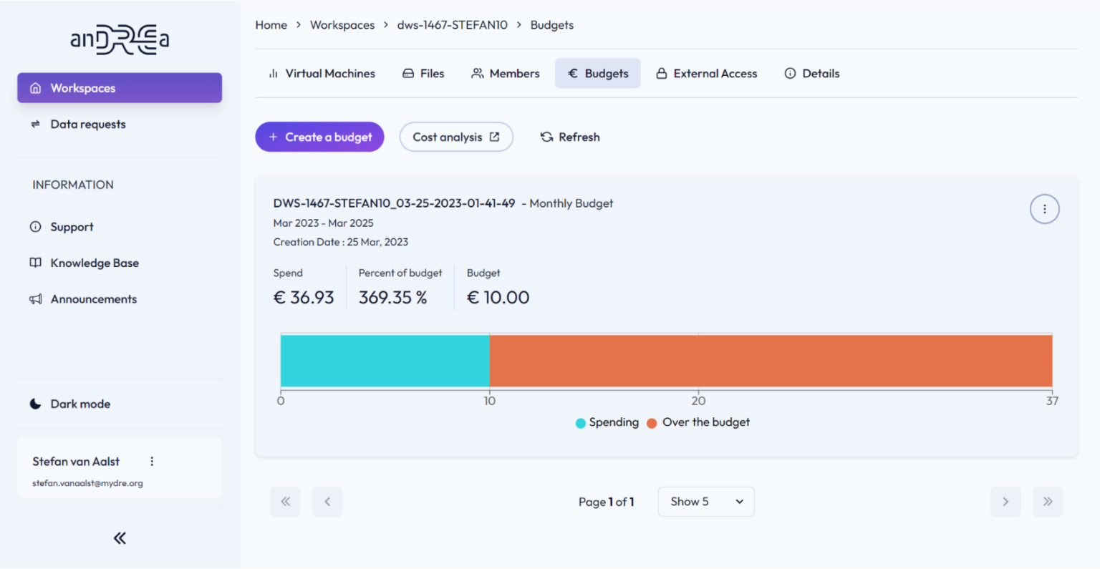Viewport: 1100px width, 569px height.
Task: Toggle the Over the budget legend series
Action: [x=698, y=422]
